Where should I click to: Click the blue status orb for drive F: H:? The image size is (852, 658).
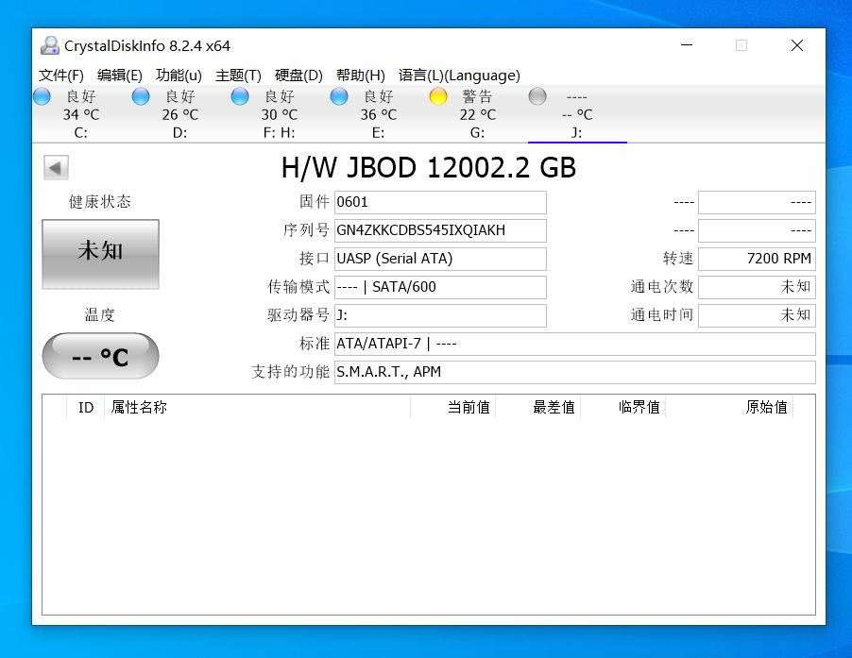point(240,96)
